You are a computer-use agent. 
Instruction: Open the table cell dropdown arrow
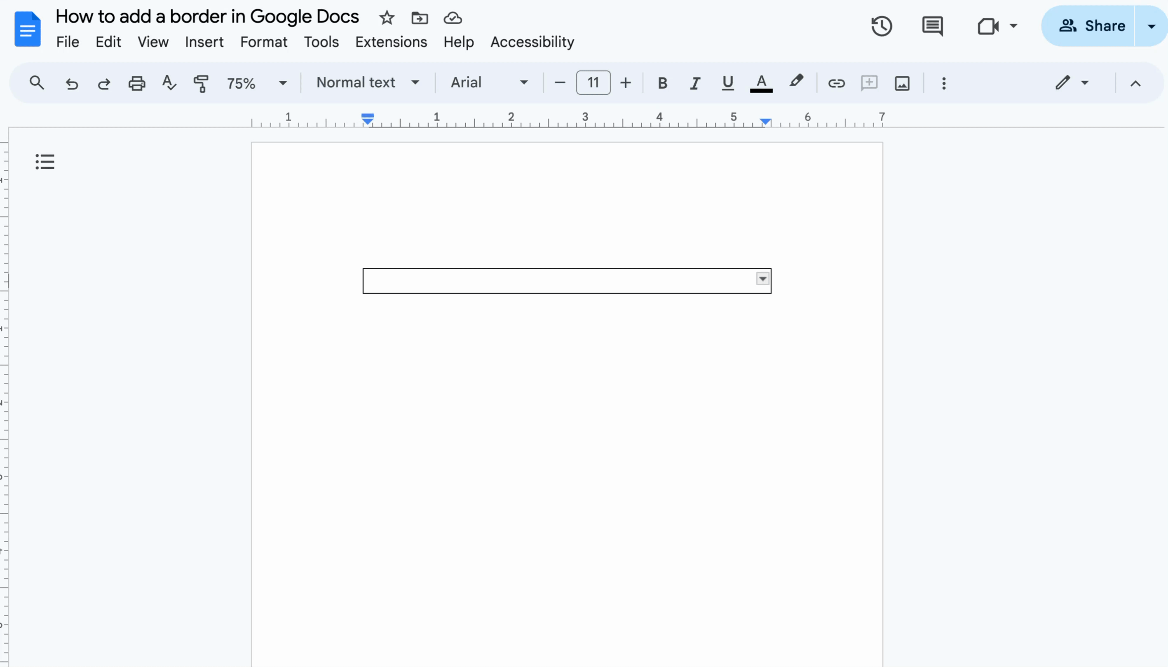[x=762, y=279]
